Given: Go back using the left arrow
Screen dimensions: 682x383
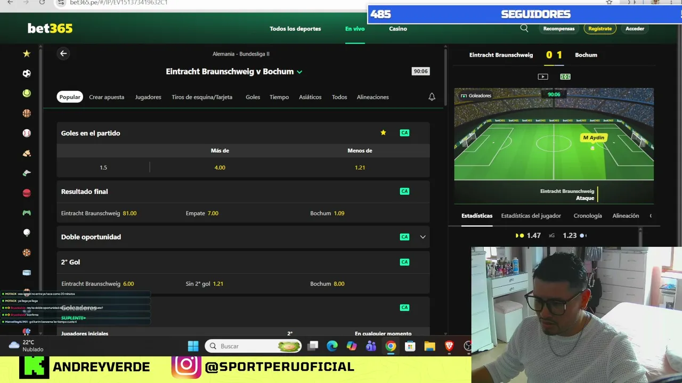Looking at the screenshot, I should coord(63,53).
